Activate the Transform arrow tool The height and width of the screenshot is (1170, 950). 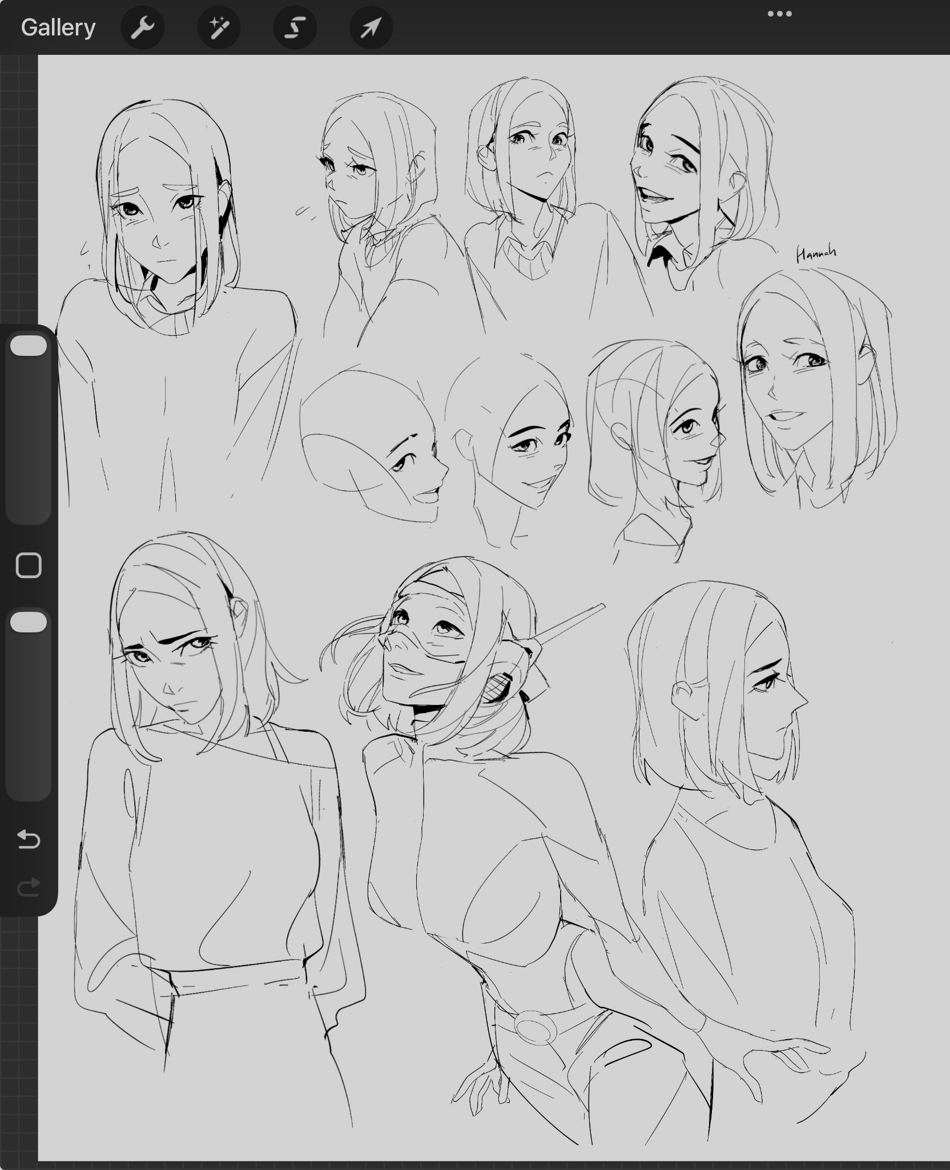click(371, 27)
